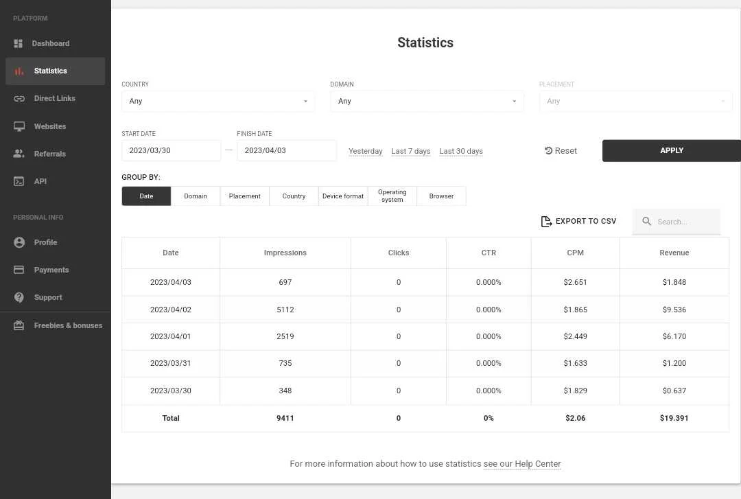Viewport: 741px width, 499px height.
Task: Click the Statistics bar chart icon
Action: point(19,71)
